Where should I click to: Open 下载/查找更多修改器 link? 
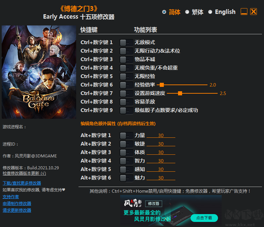pyautogui.click(x=22, y=183)
